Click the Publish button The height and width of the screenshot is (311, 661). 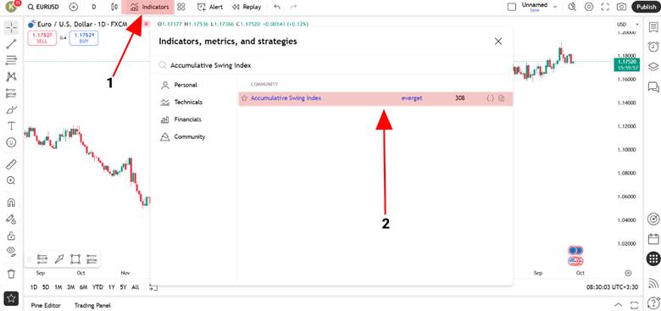pyautogui.click(x=646, y=7)
